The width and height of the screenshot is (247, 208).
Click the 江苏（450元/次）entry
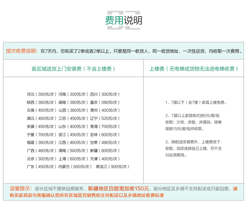click(73, 118)
